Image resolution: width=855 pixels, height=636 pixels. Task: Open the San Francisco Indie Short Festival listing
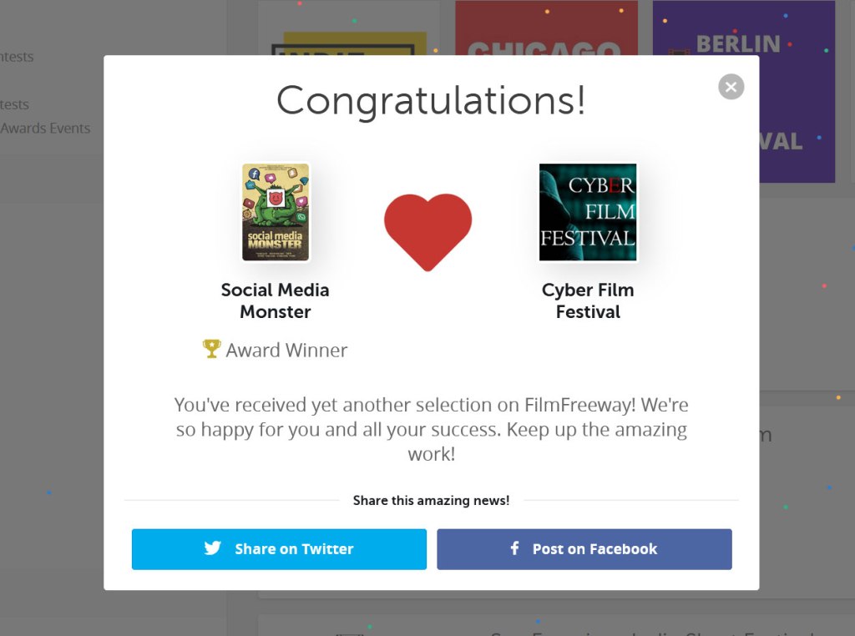(651, 630)
